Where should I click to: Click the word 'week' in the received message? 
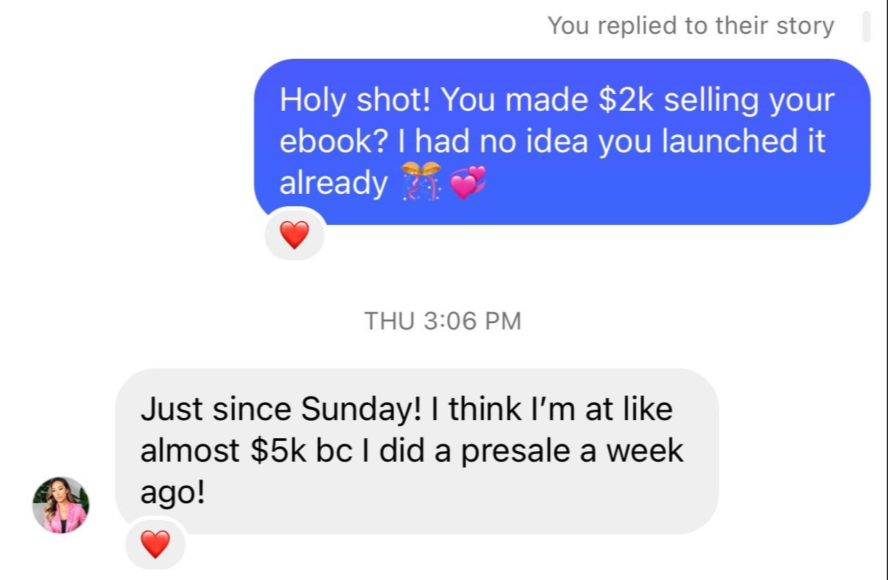click(x=644, y=451)
